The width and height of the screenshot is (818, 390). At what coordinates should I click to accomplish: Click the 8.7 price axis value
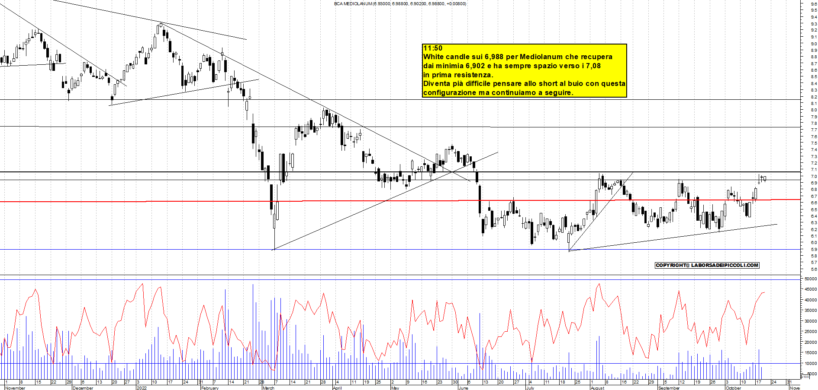point(814,63)
